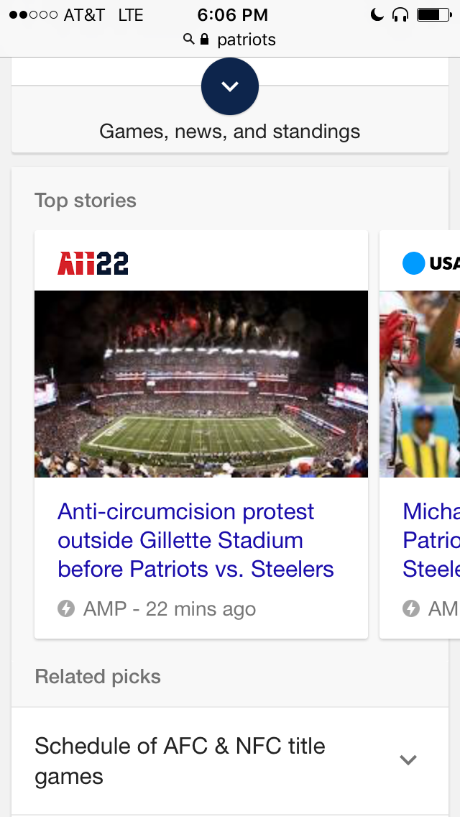Expand using the round dark-blue chevron button
460x817 pixels.
[x=230, y=86]
